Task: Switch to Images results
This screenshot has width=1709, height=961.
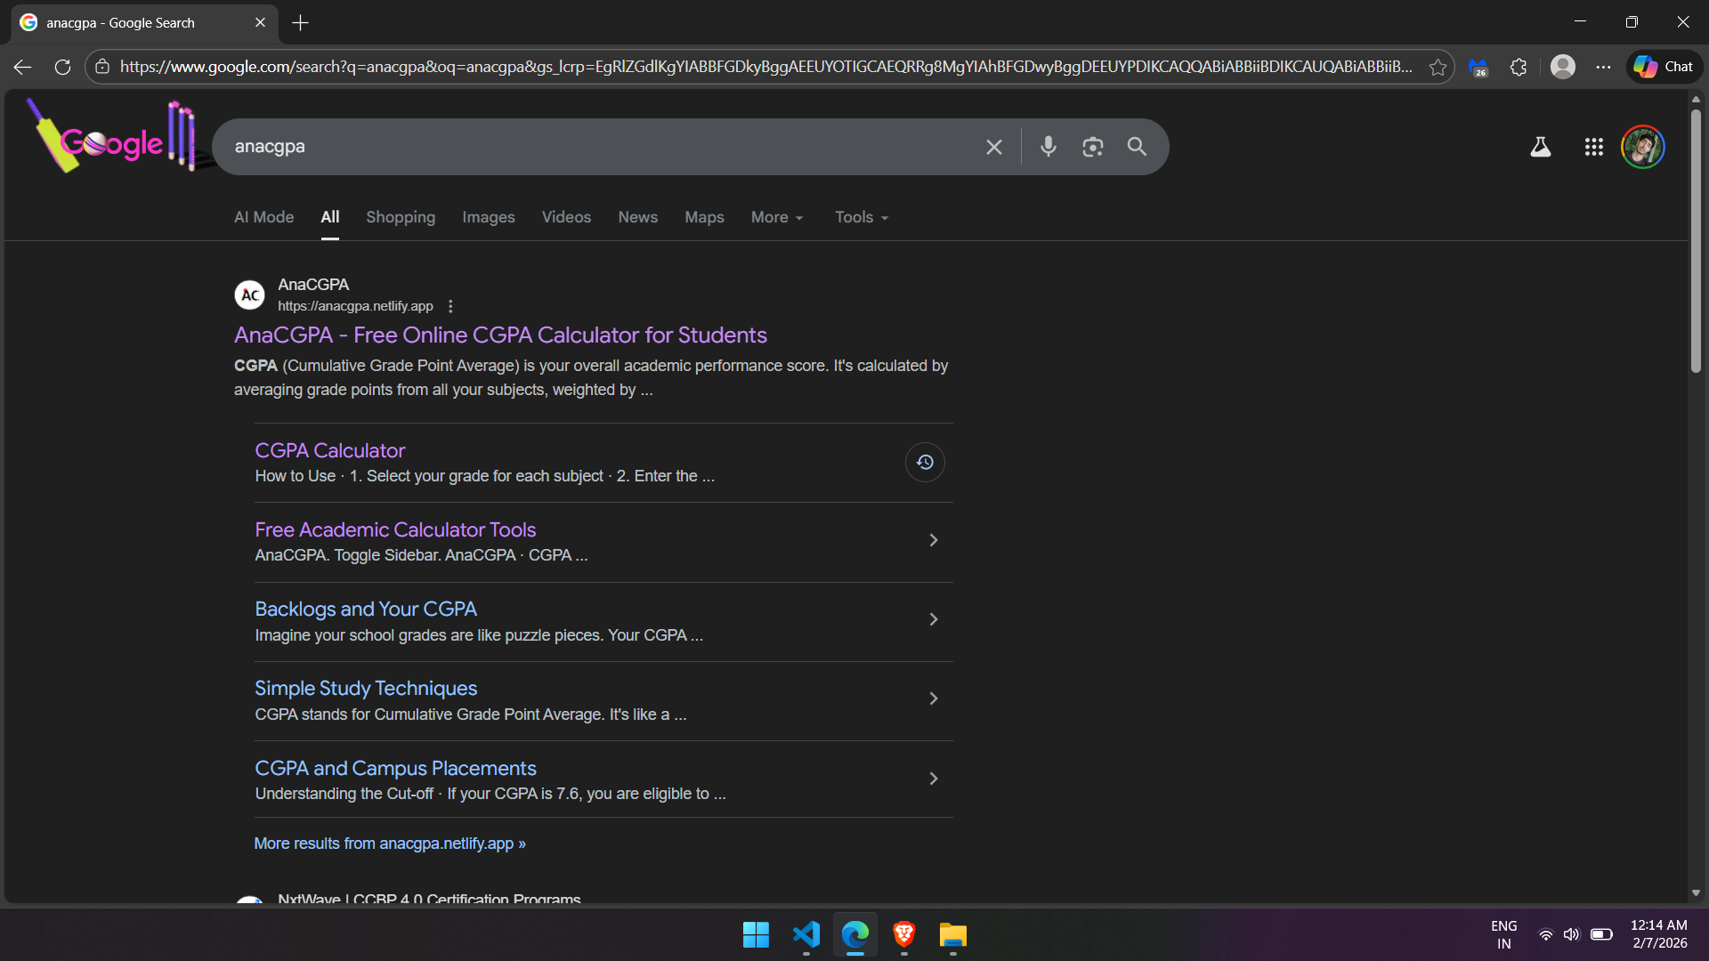Action: [x=489, y=217]
